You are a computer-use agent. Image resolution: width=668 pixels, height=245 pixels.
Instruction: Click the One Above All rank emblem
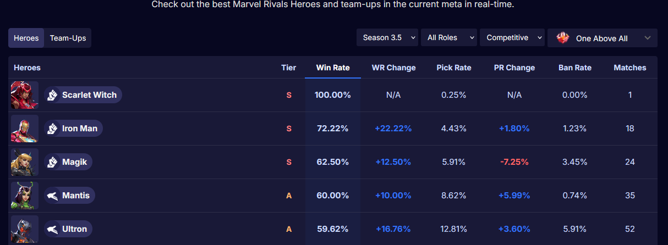click(x=563, y=38)
